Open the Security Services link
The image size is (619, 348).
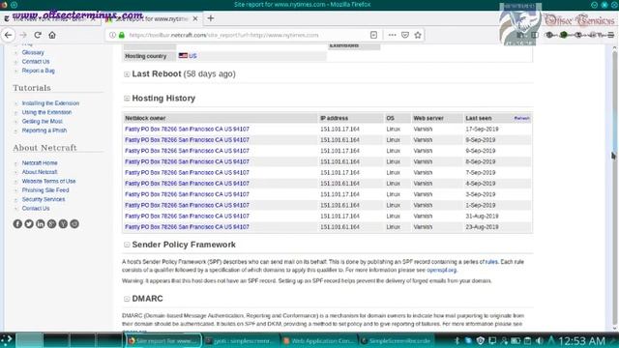(x=43, y=199)
